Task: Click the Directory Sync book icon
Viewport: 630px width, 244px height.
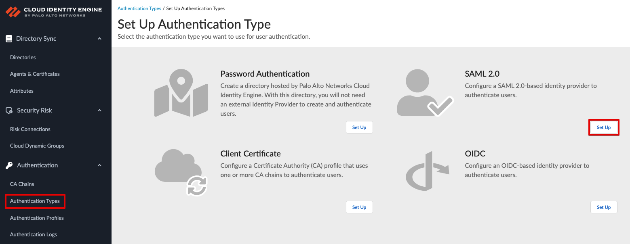Action: [x=8, y=39]
